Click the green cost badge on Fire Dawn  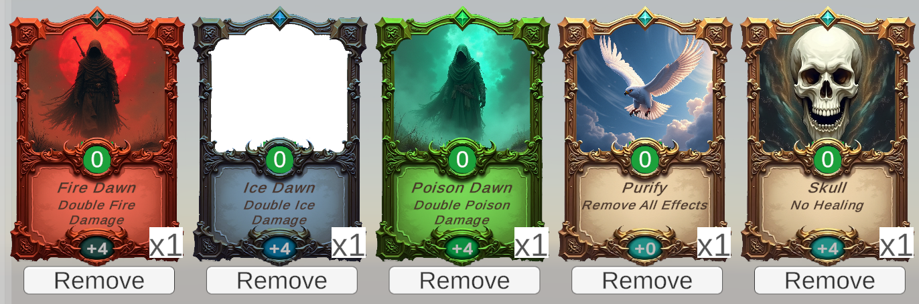pyautogui.click(x=97, y=159)
